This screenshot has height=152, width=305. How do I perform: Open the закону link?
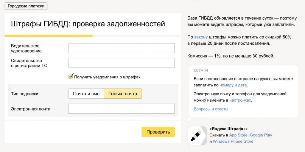pos(201,37)
